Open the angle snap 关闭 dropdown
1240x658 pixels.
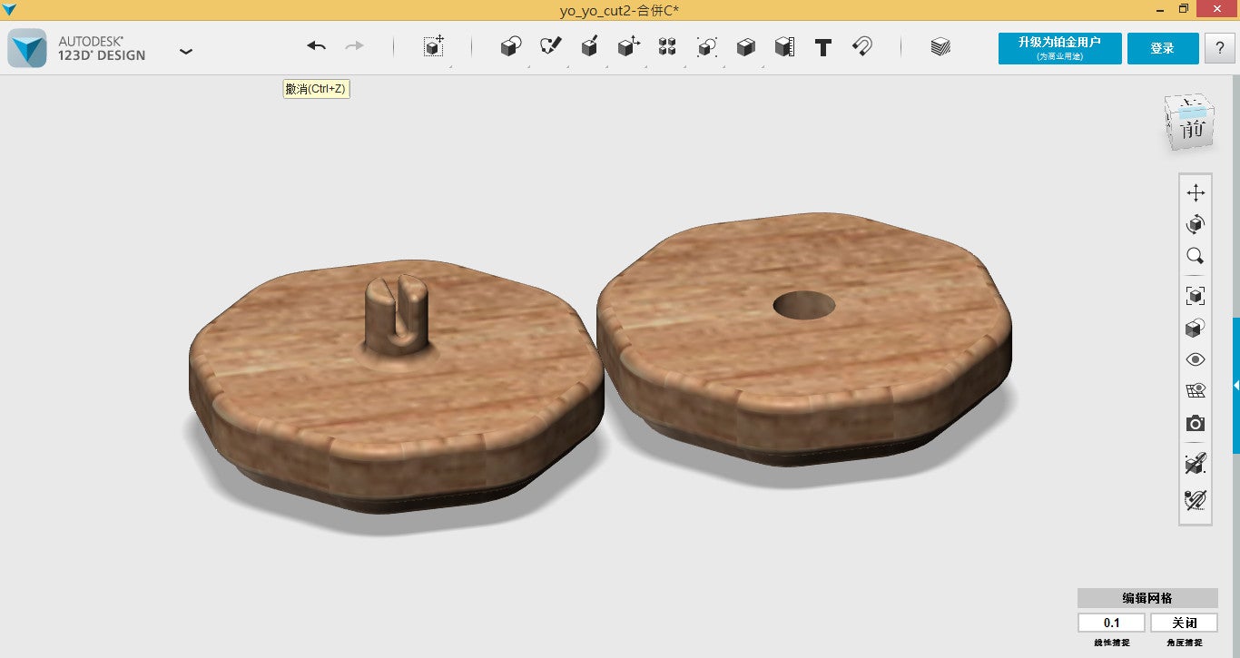coord(1184,623)
